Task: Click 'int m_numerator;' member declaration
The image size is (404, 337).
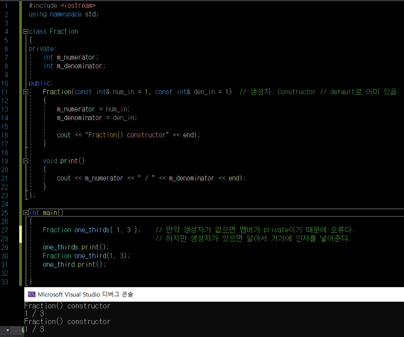Action: point(71,57)
